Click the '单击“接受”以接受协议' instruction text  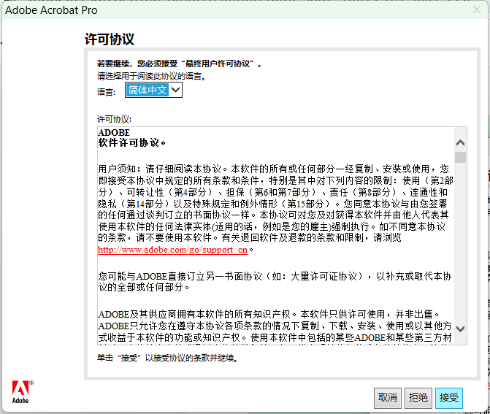click(168, 358)
